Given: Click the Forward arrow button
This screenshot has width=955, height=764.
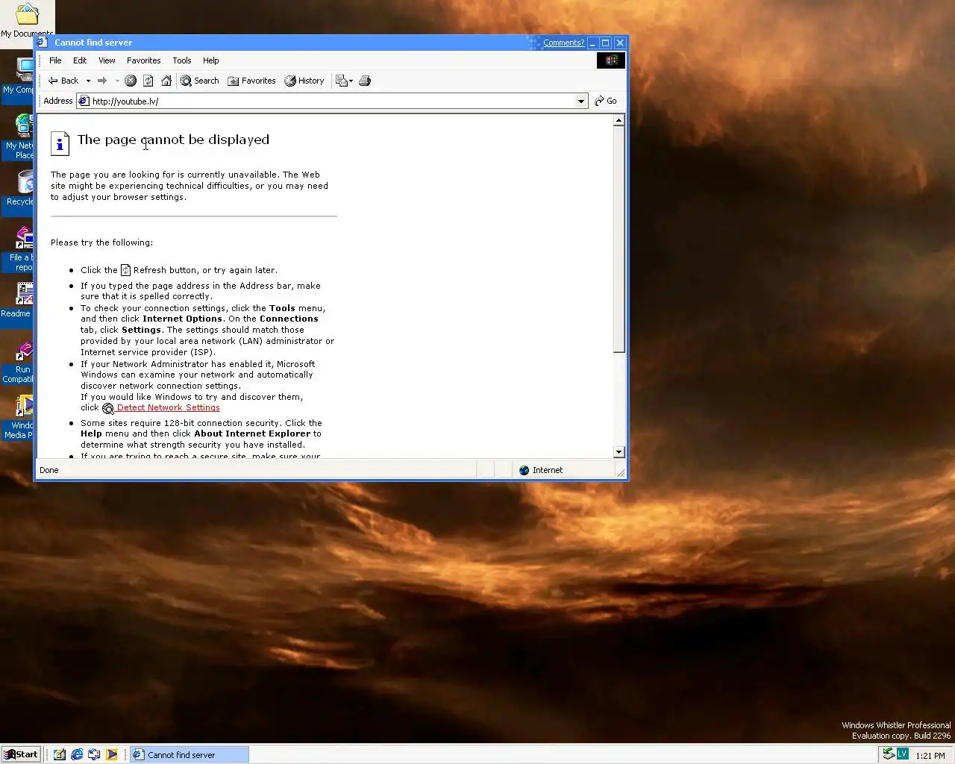Looking at the screenshot, I should 102,81.
